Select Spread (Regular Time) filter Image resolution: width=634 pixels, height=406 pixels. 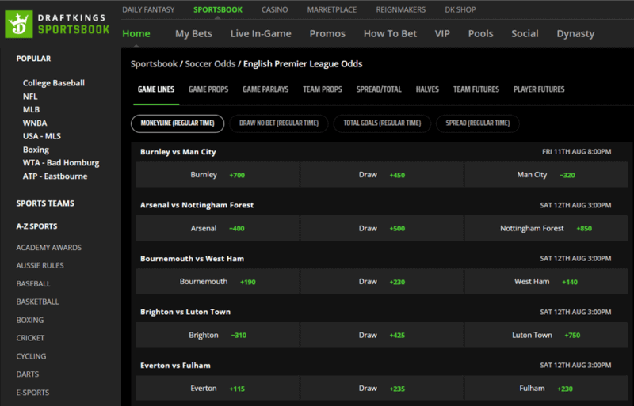point(478,123)
